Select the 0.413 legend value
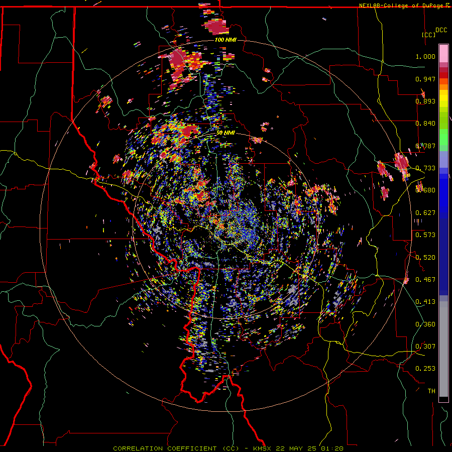Image resolution: width=452 pixels, height=452 pixels. pyautogui.click(x=425, y=302)
